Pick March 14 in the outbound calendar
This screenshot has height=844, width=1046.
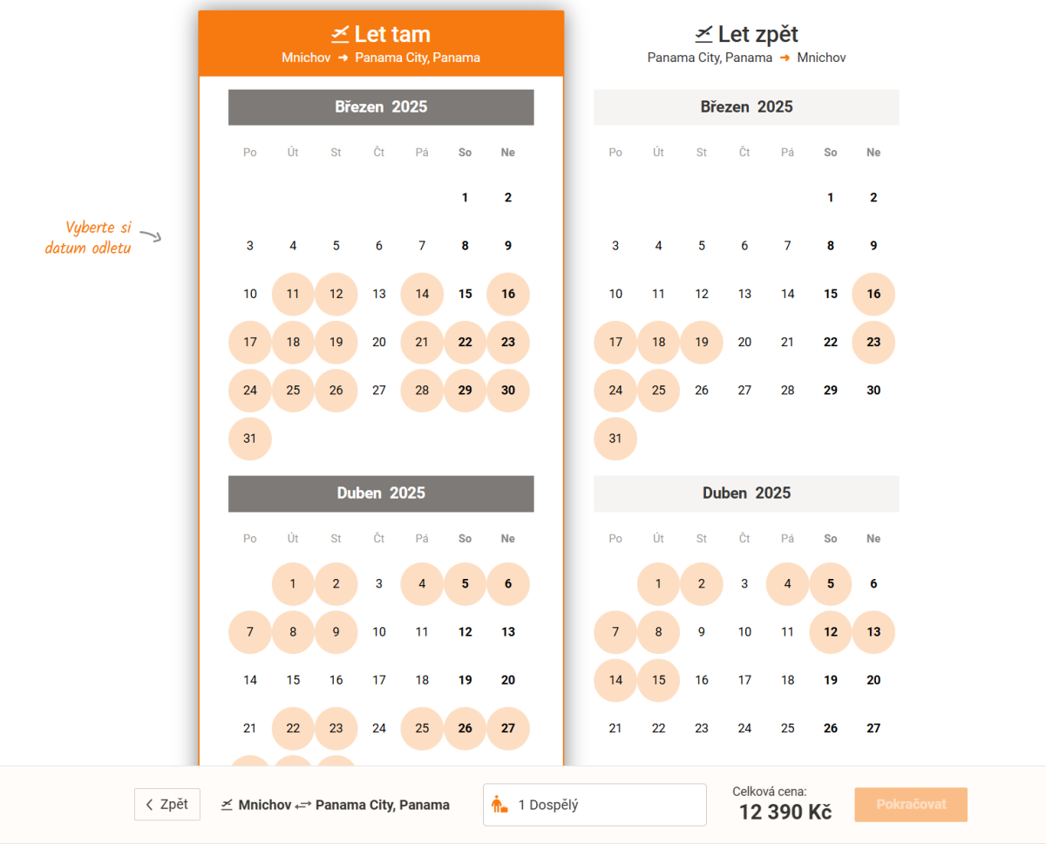pyautogui.click(x=422, y=294)
